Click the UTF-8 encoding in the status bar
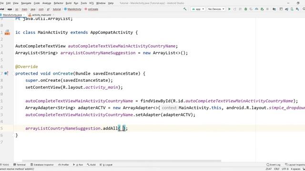The width and height of the screenshot is (305, 171). tap(285, 169)
